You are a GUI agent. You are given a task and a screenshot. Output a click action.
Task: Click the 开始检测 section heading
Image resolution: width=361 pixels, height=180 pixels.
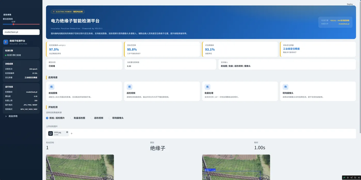pos(53,107)
